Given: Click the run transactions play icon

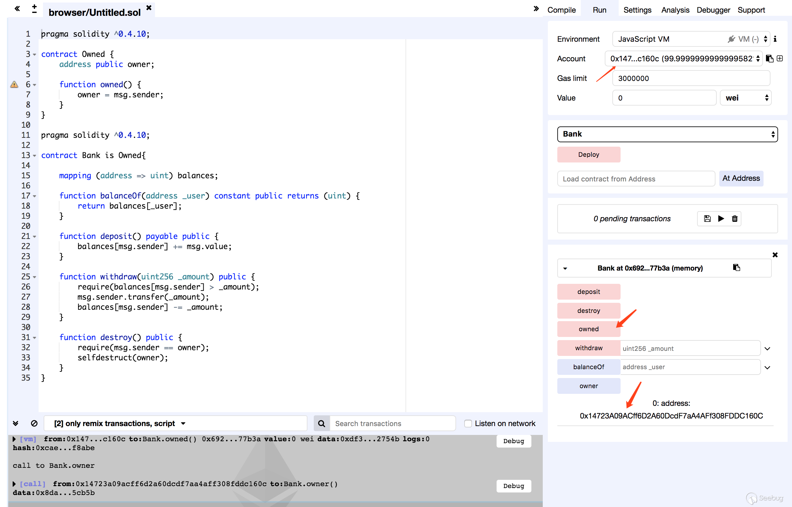Looking at the screenshot, I should (721, 219).
